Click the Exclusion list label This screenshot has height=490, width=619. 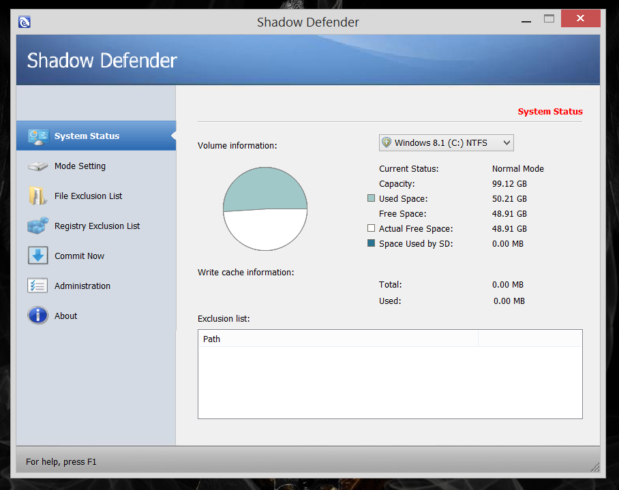(224, 319)
